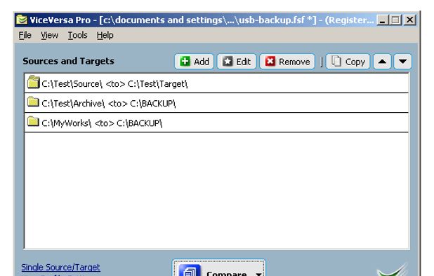Open the File menu
This screenshot has height=276, width=434.
coord(25,35)
